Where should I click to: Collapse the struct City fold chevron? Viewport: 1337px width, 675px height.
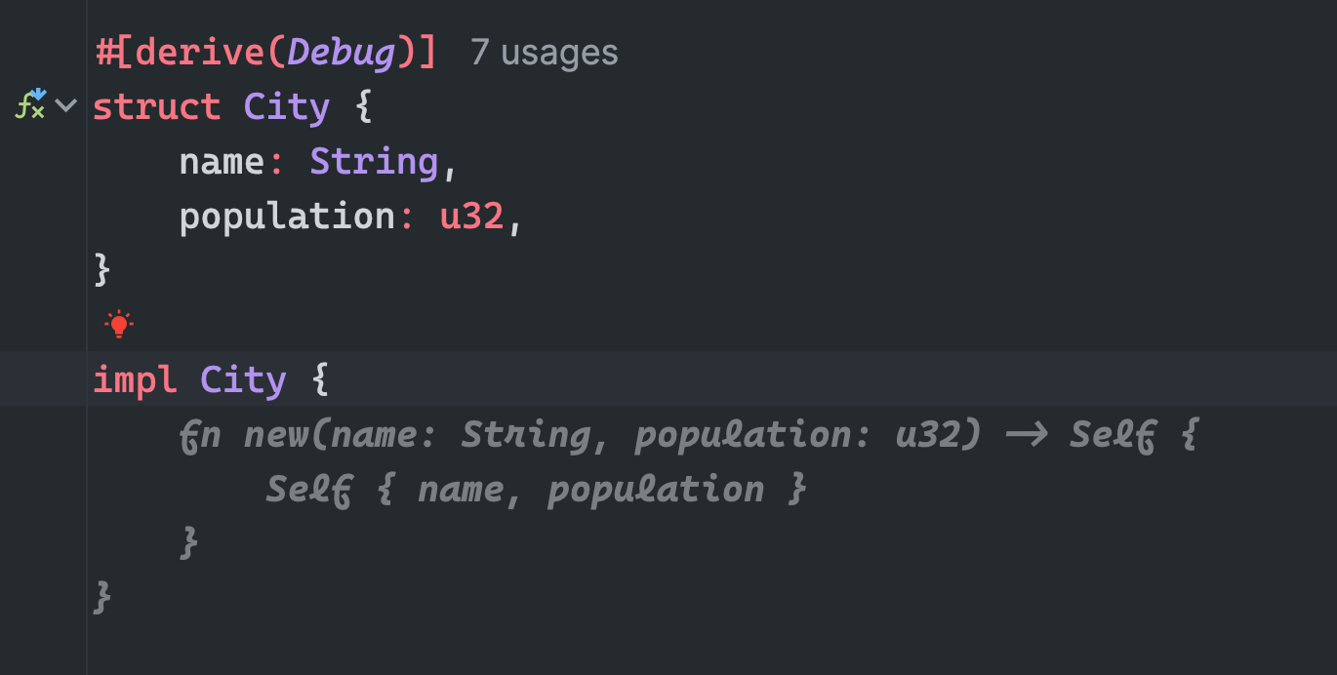pyautogui.click(x=65, y=105)
